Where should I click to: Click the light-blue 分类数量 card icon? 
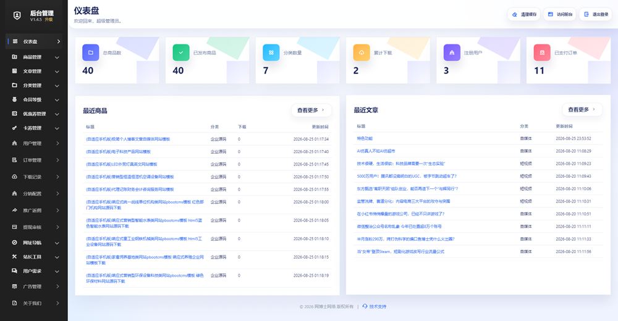(271, 52)
